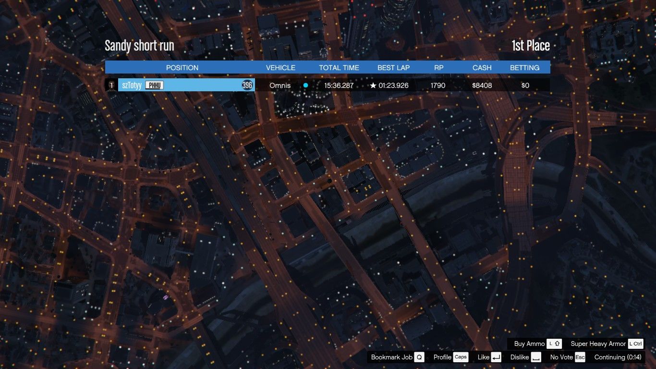Click the betting value $0
The height and width of the screenshot is (369, 656).
pos(525,85)
